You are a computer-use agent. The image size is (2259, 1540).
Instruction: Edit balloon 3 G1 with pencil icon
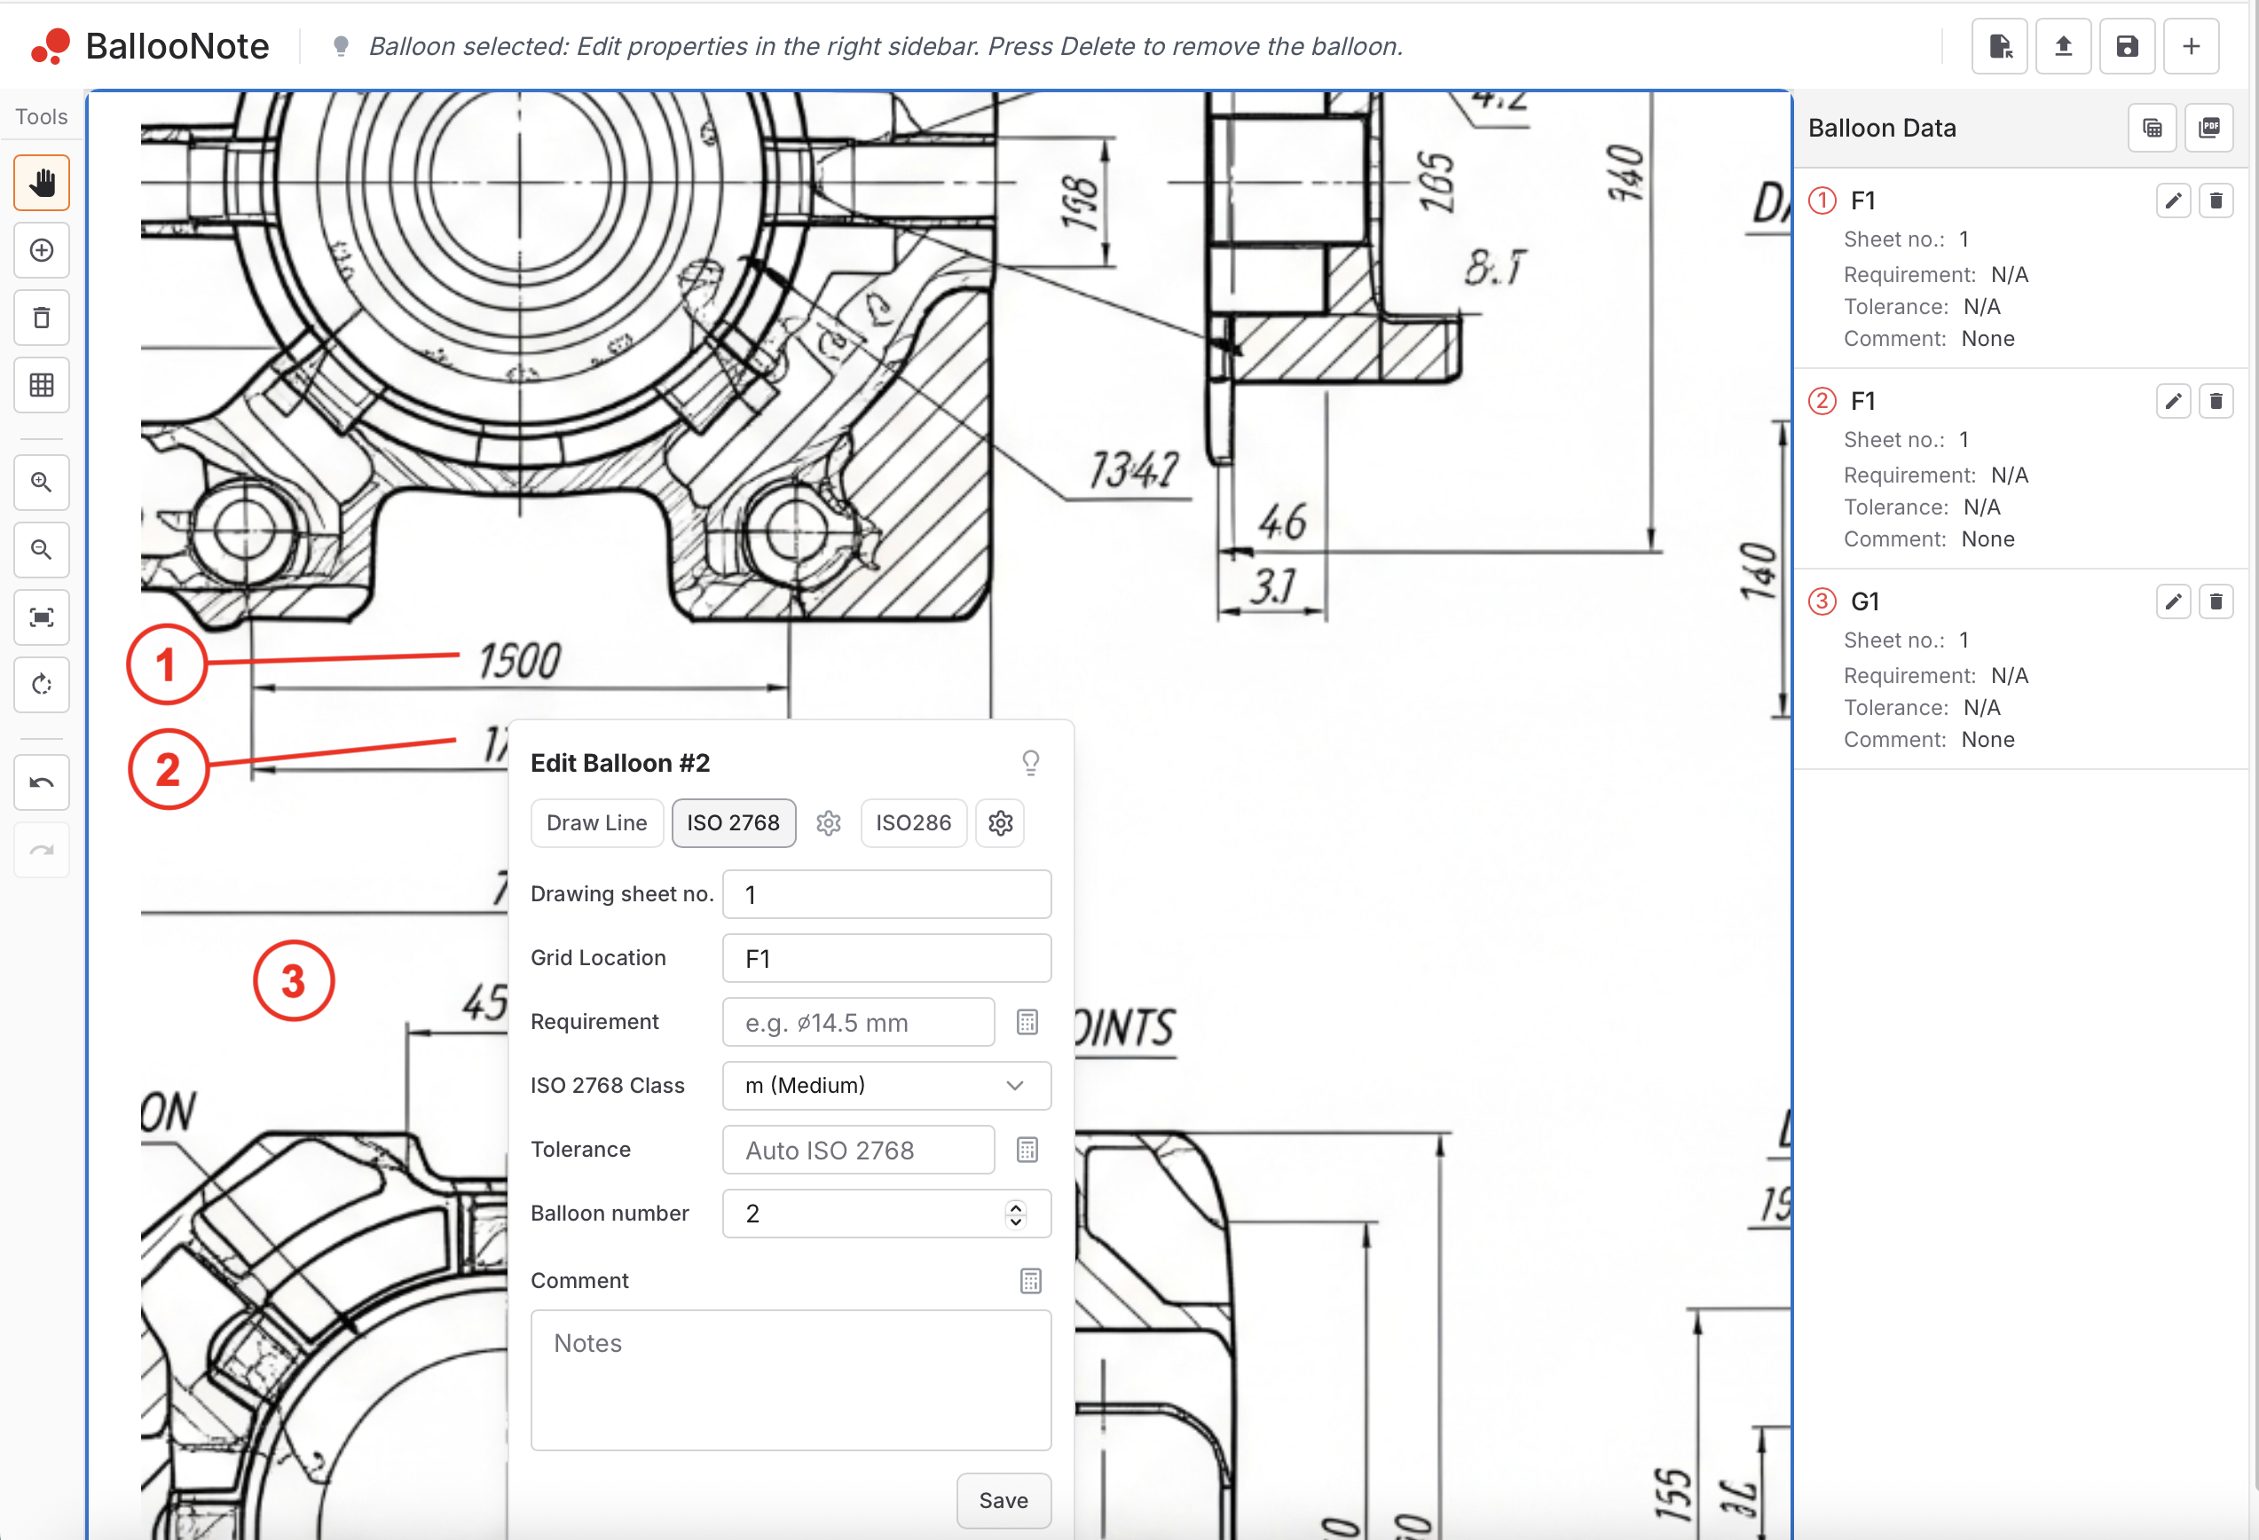(2174, 602)
